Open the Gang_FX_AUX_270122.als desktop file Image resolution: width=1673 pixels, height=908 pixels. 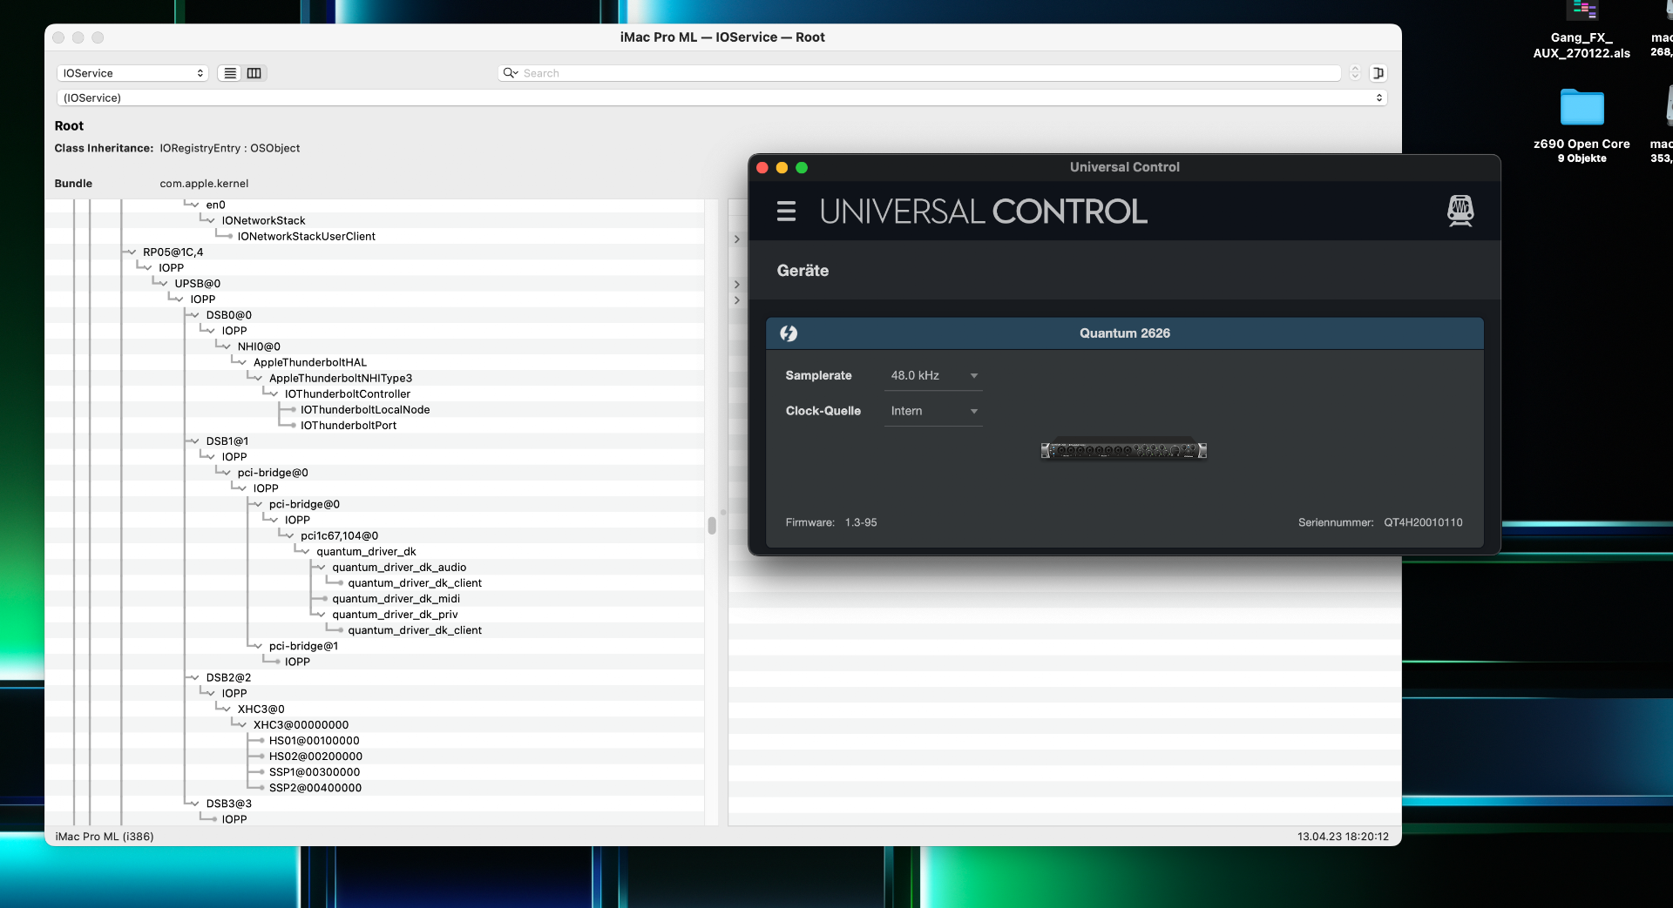click(1582, 30)
